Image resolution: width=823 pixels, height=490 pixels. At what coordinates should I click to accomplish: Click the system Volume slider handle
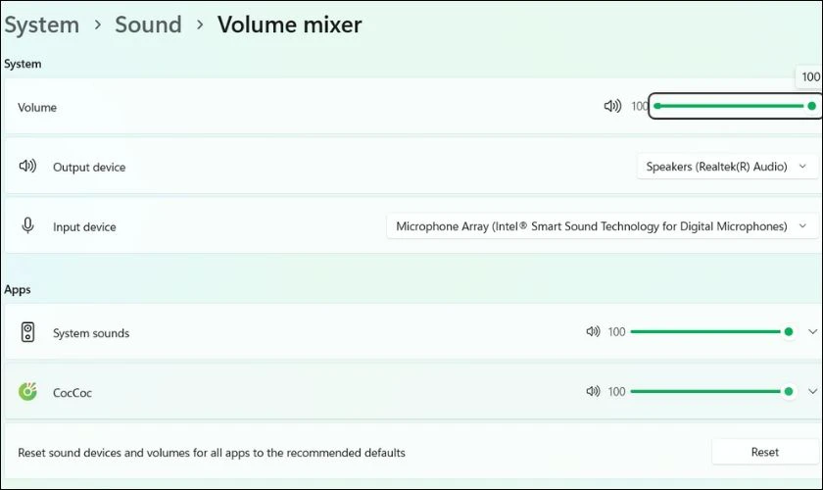point(811,106)
